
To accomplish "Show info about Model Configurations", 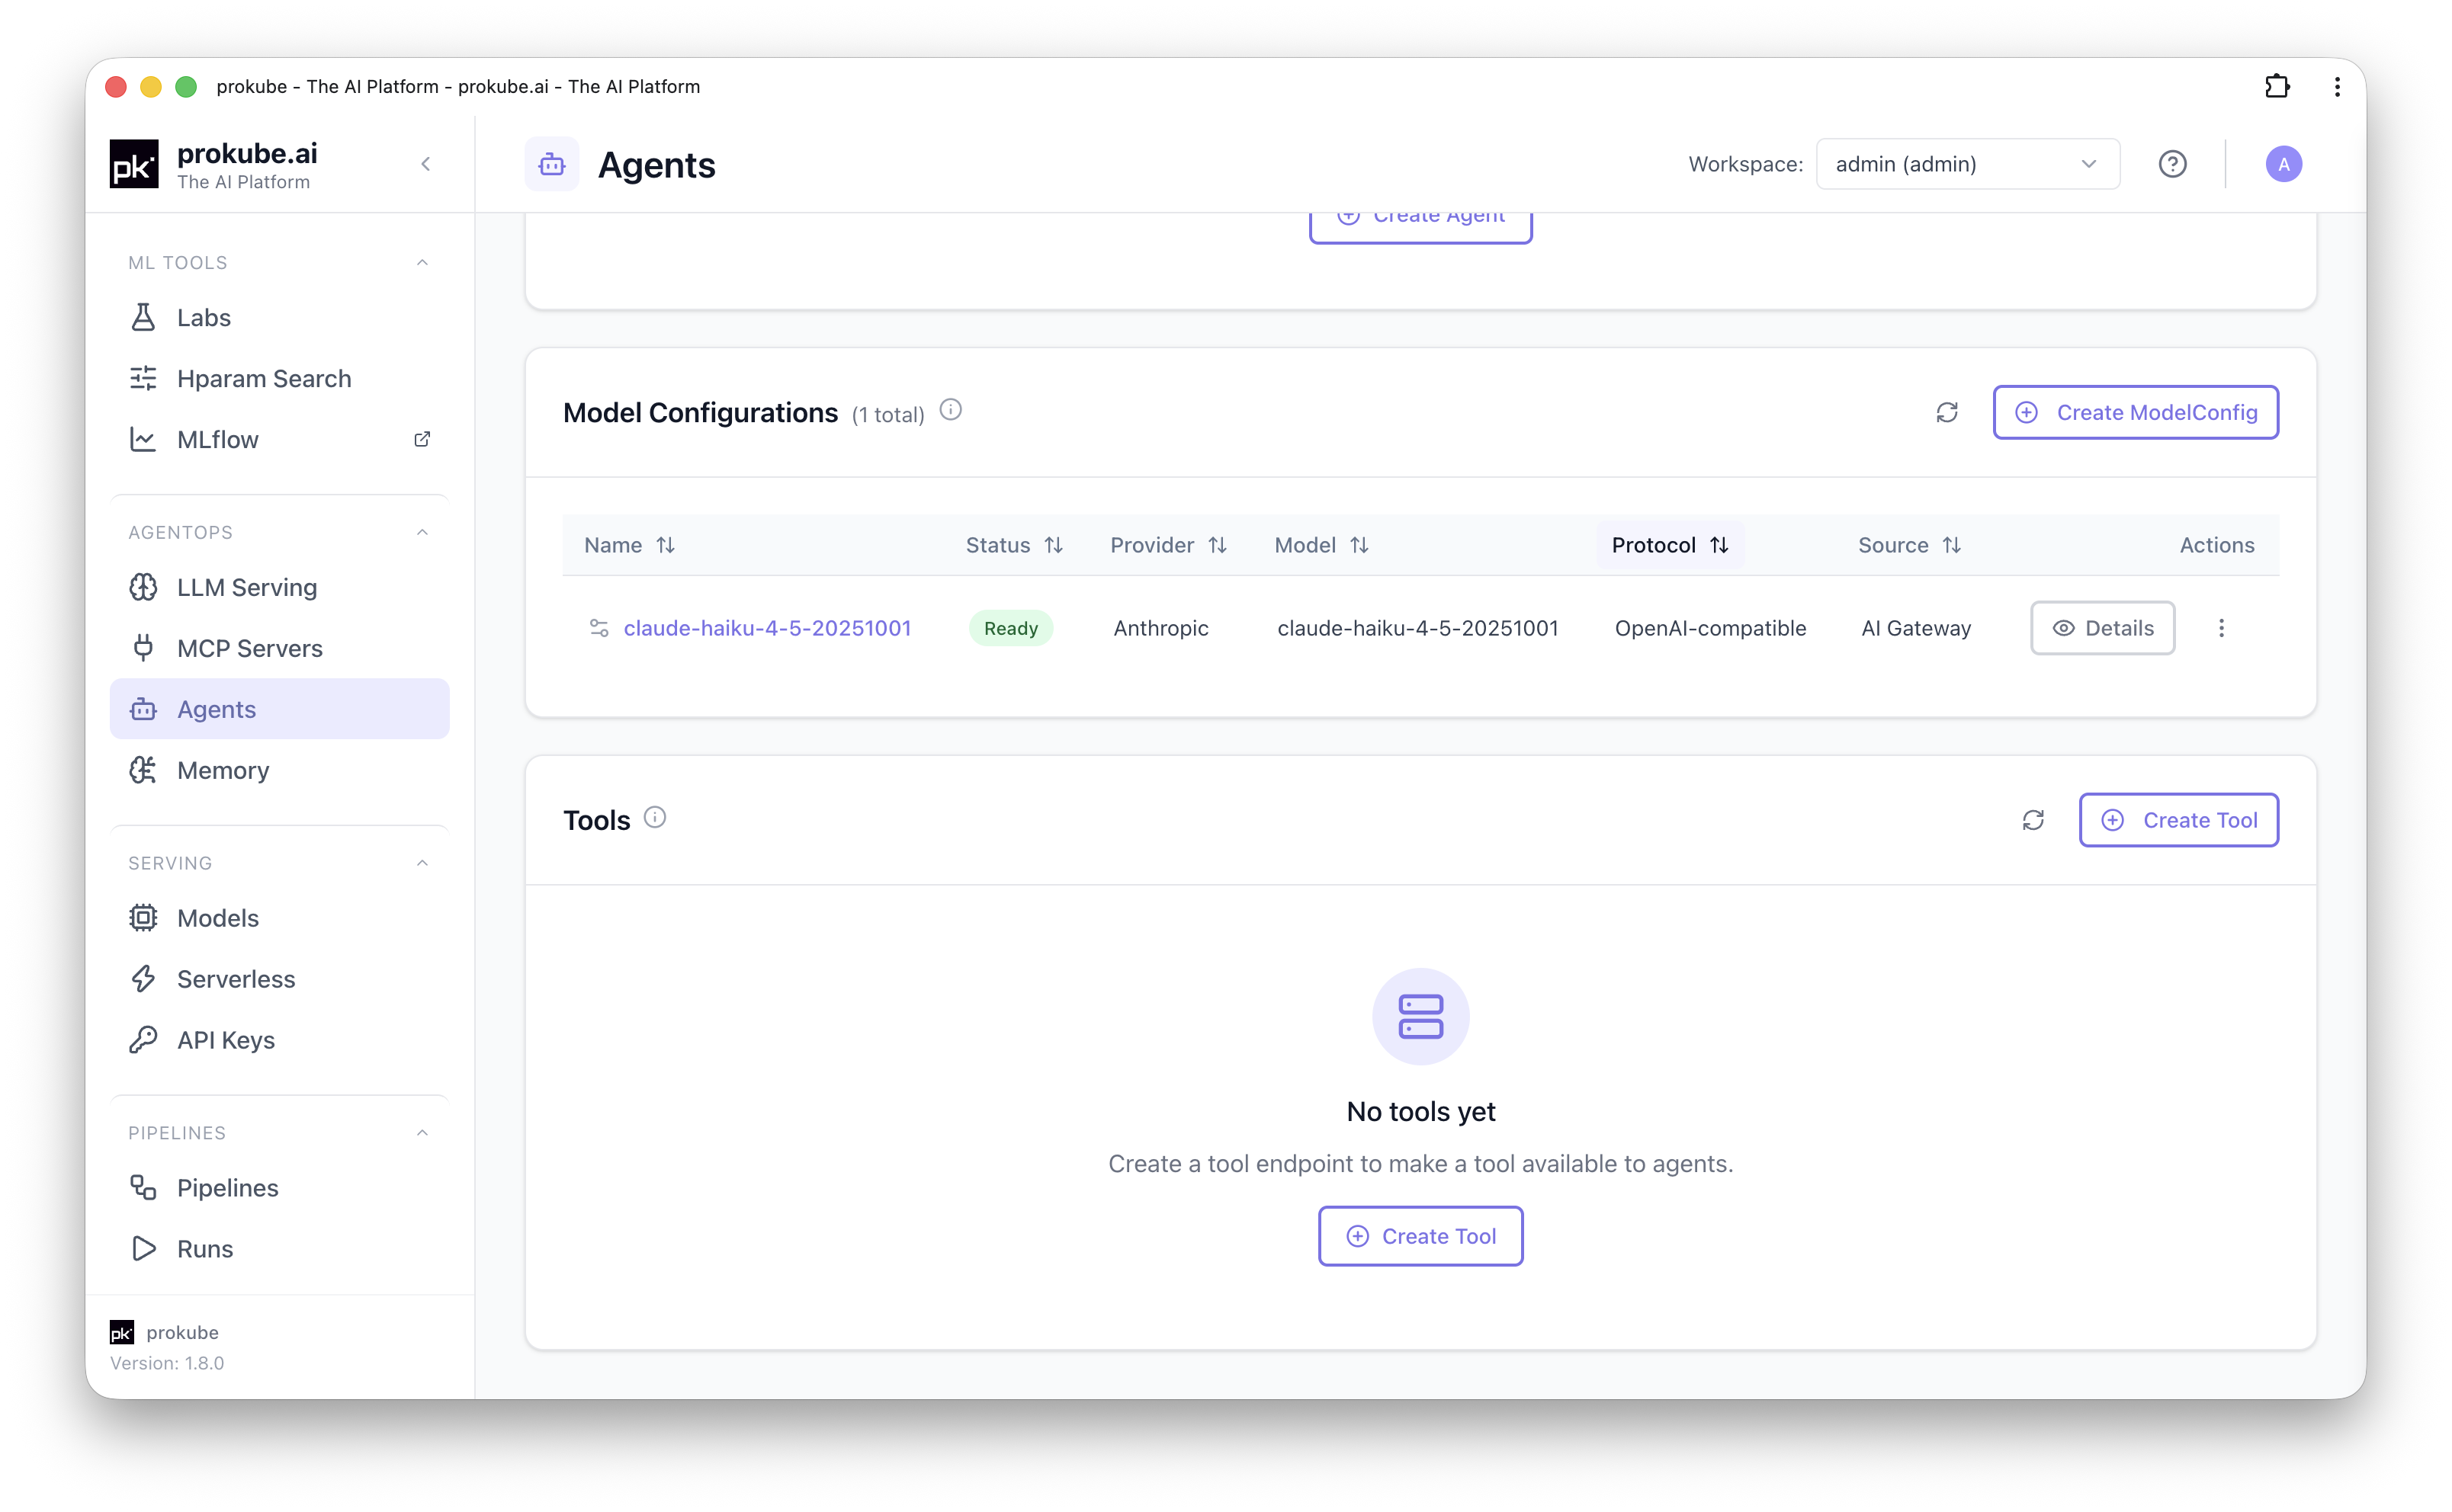I will click(951, 410).
